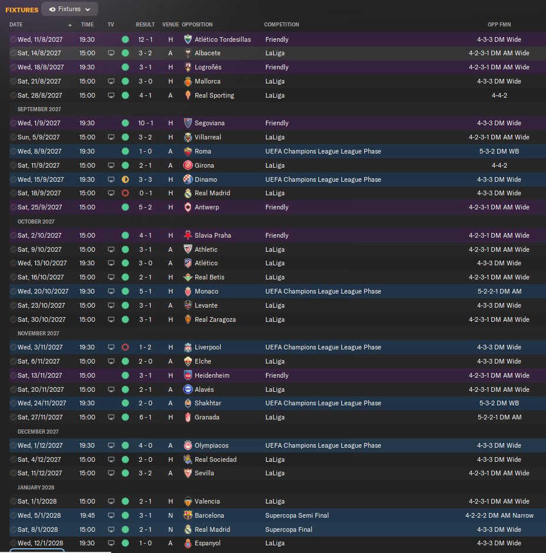Click the Roma club badge

(188, 151)
